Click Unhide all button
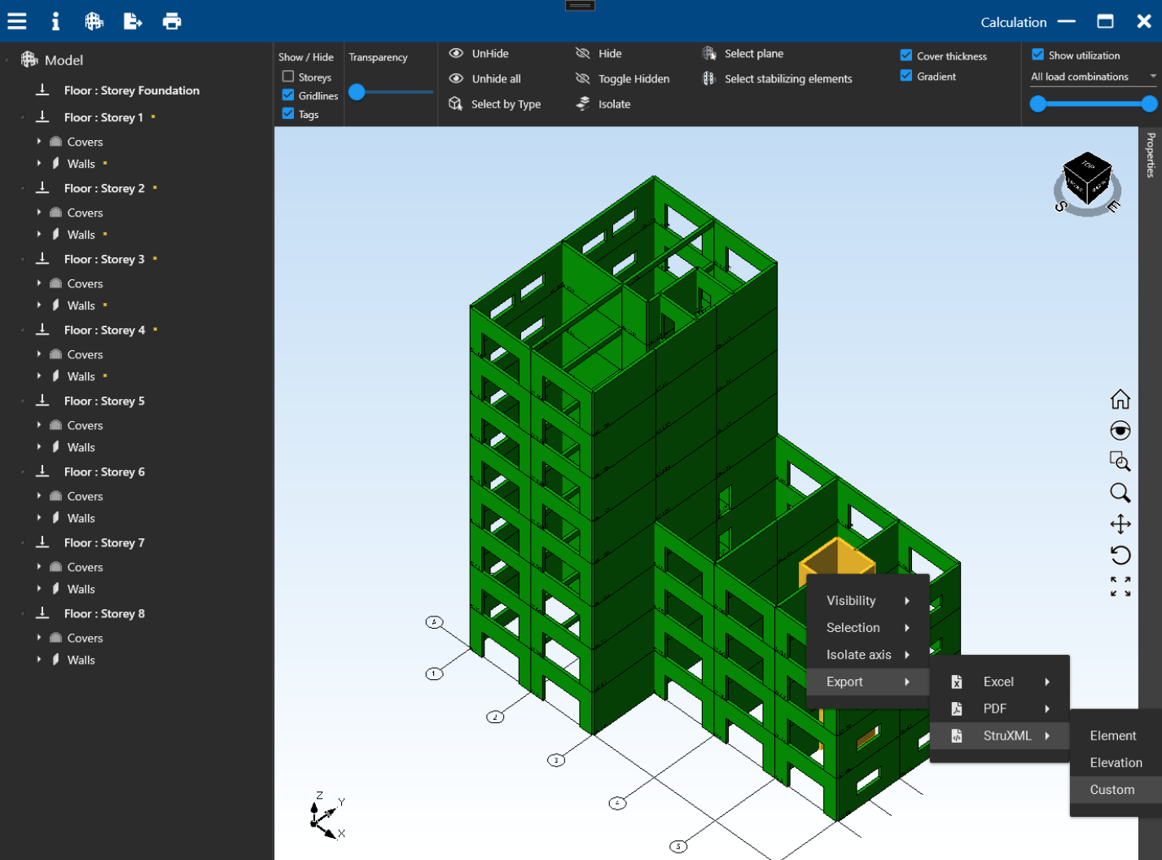Image resolution: width=1162 pixels, height=860 pixels. point(485,79)
